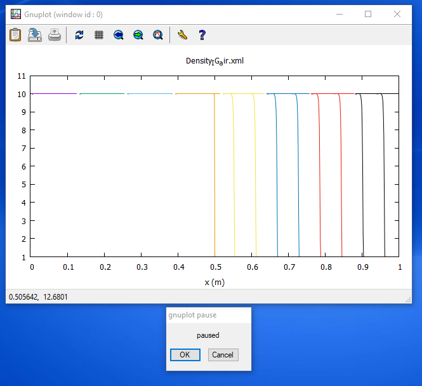Screen dimensions: 422x386
Task: Click y-axis tick label 10
Action: [22, 95]
